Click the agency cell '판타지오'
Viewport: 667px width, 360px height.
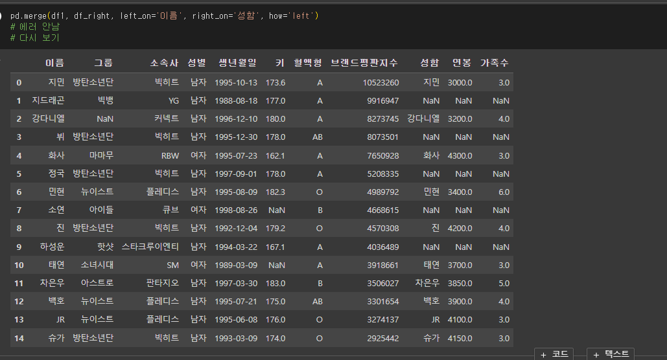click(163, 283)
